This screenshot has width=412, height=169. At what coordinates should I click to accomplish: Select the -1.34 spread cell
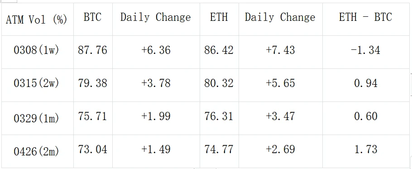(366, 52)
